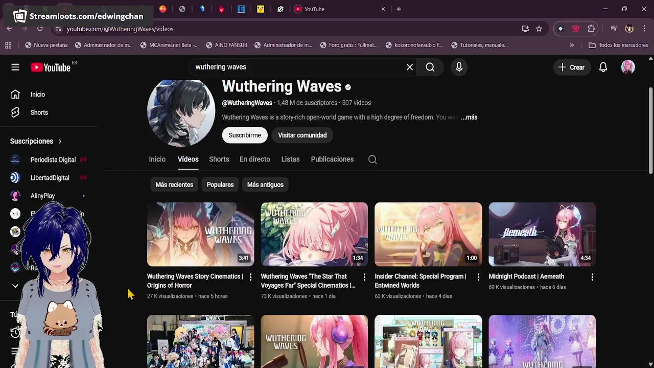Viewport: 654px width, 368px height.
Task: Open options for Star That Voyages Far video
Action: coord(364,277)
